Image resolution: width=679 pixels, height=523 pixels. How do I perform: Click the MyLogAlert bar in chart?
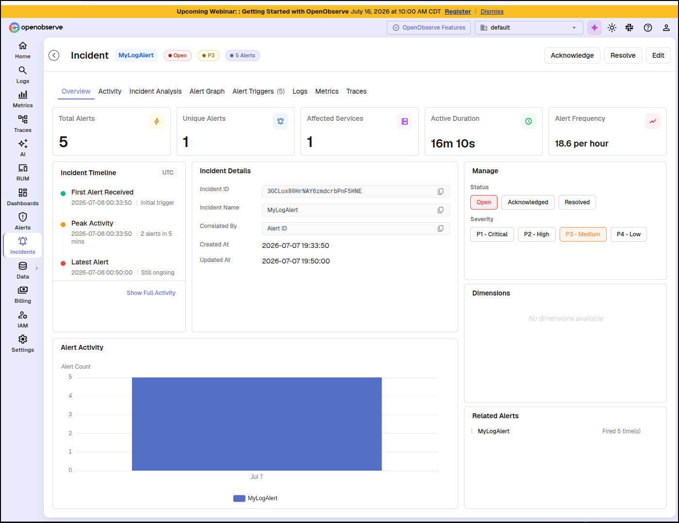257,424
